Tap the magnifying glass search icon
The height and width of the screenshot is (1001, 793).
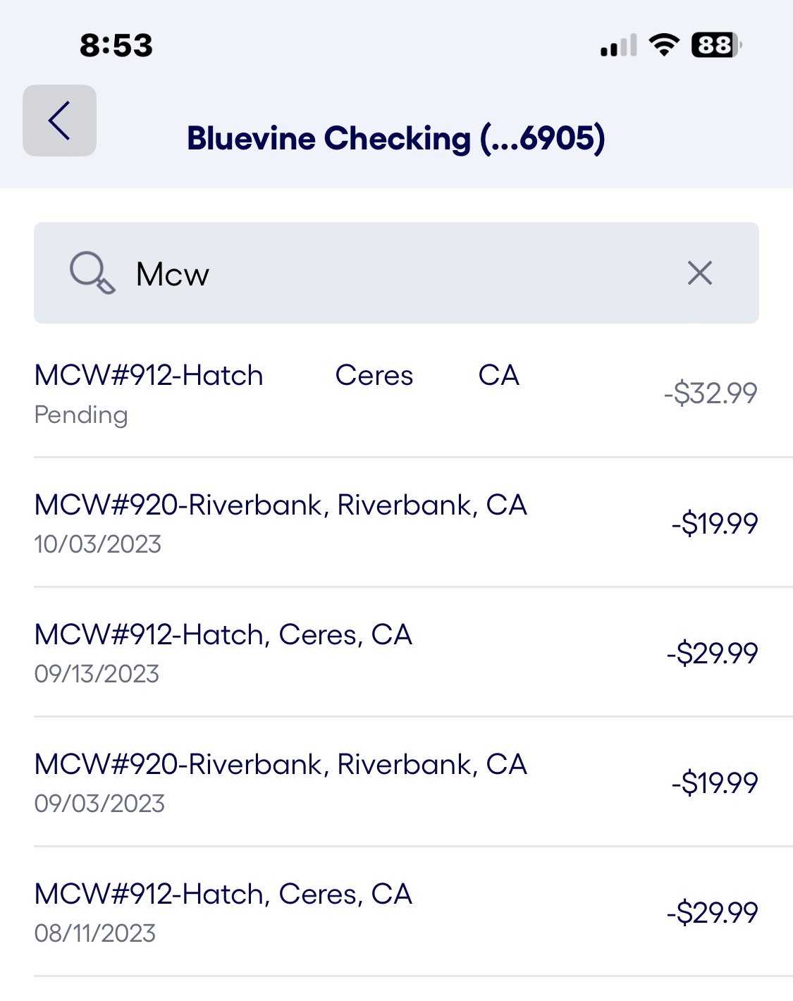(x=92, y=274)
